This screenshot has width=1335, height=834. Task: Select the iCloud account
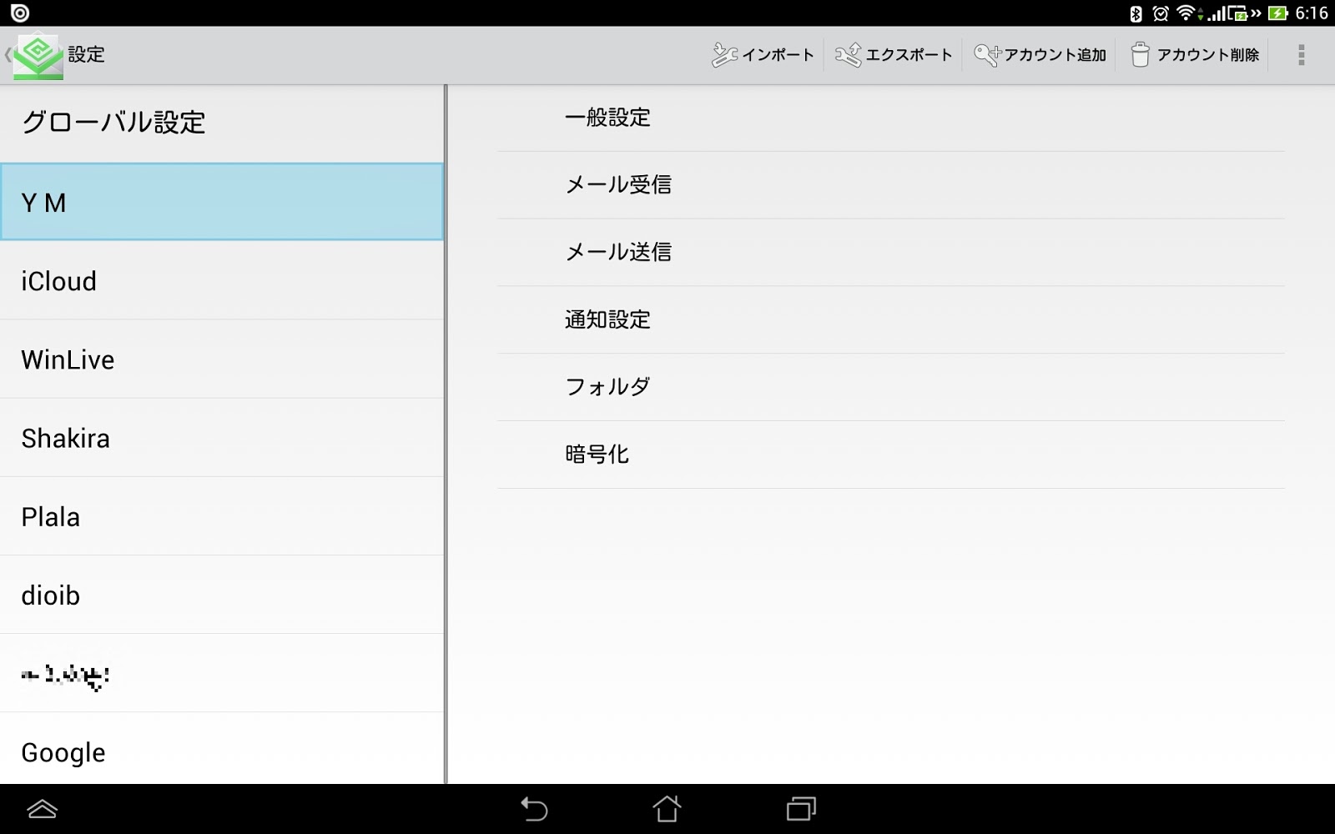pos(222,281)
